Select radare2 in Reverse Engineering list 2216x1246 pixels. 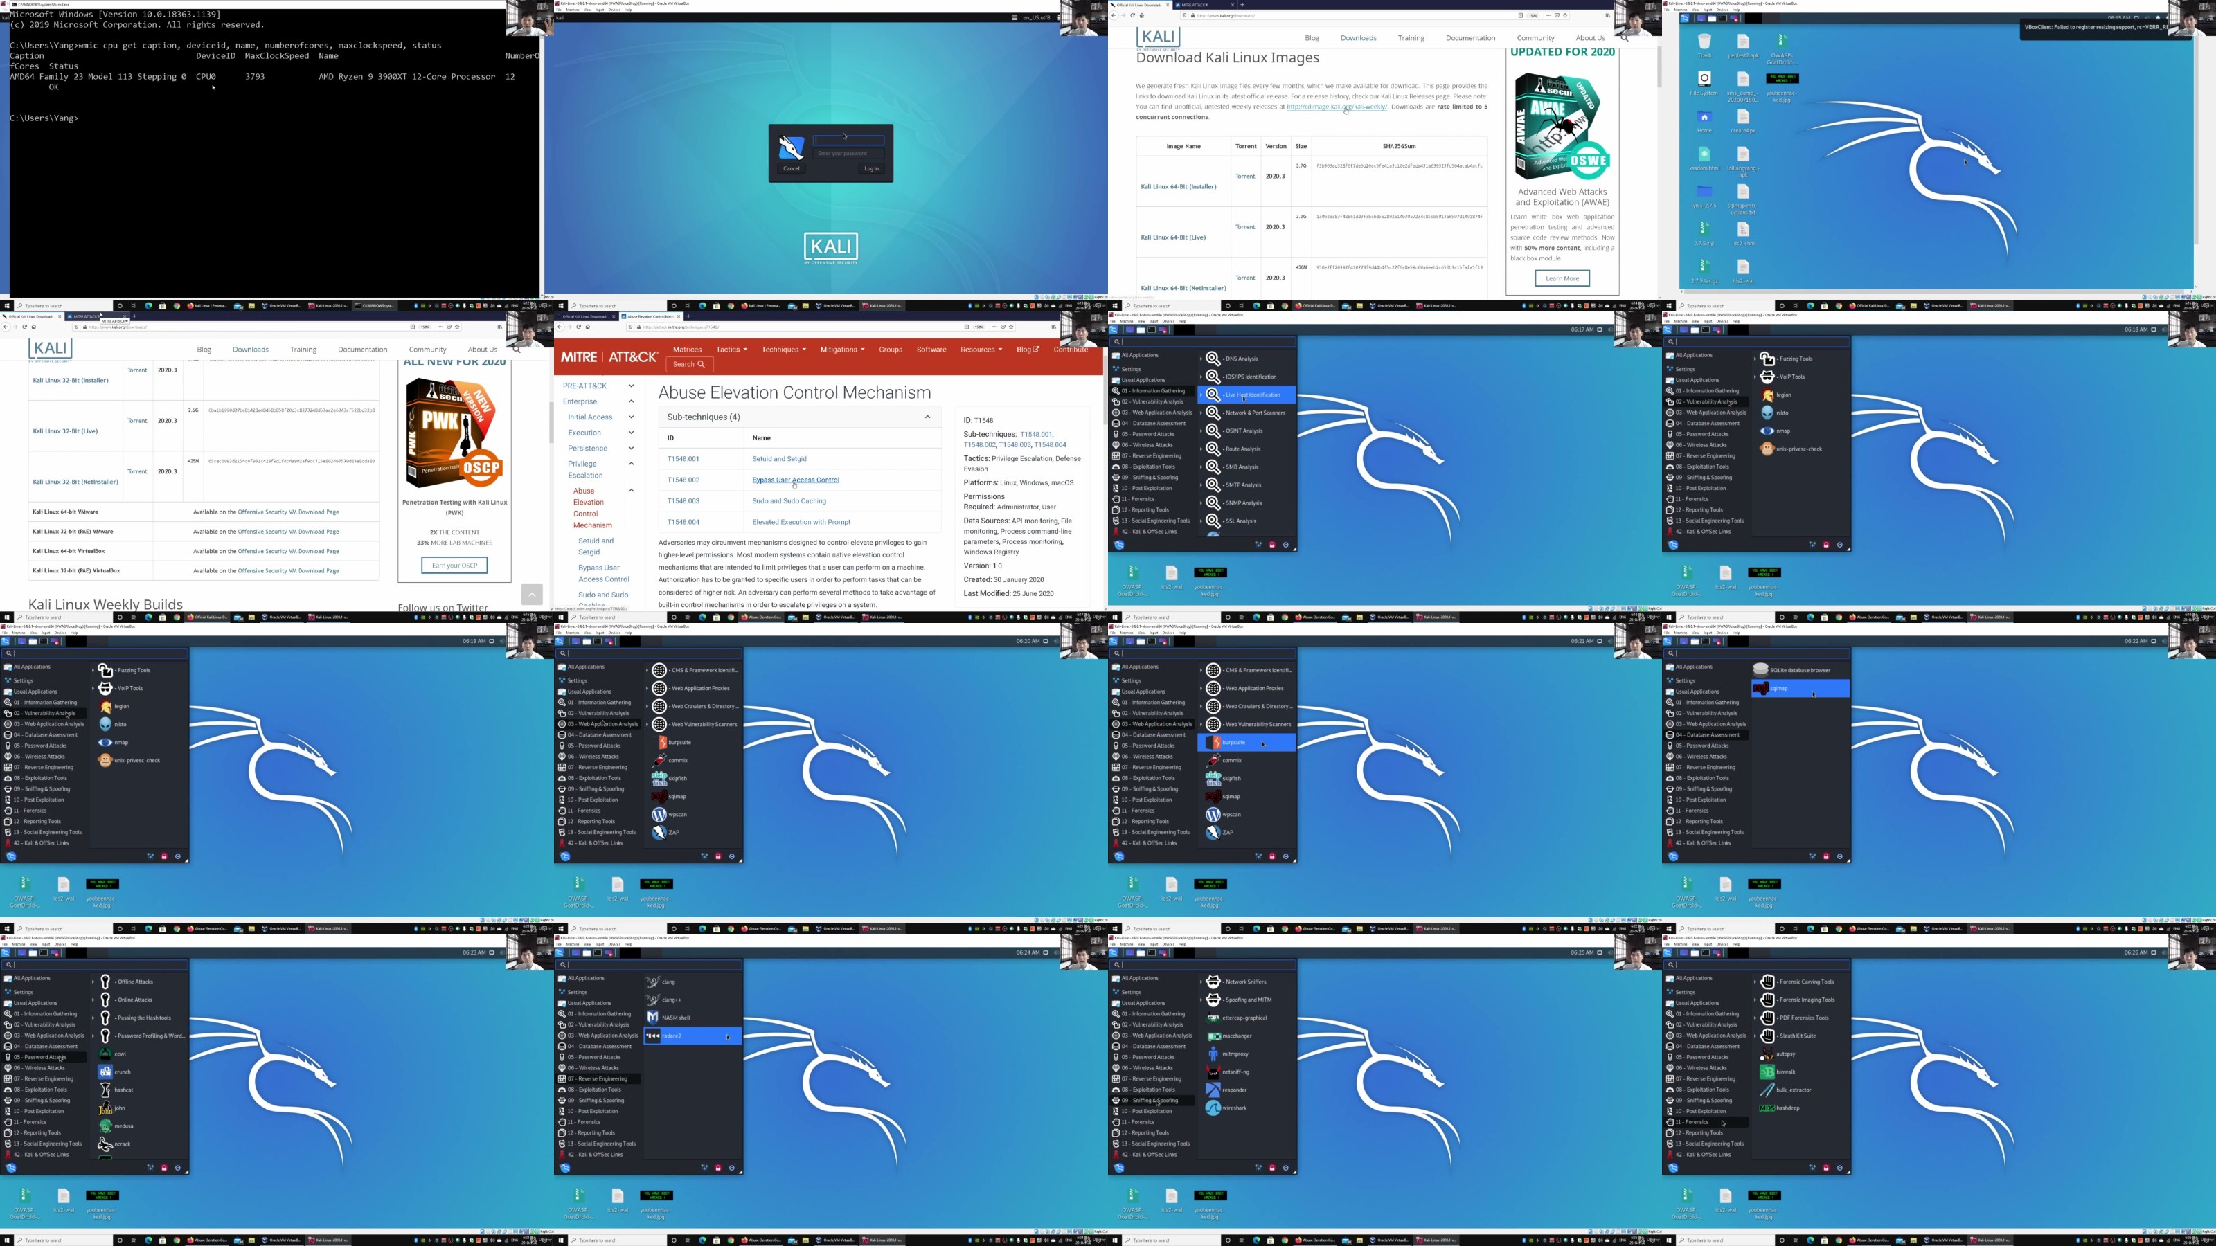(x=672, y=1036)
